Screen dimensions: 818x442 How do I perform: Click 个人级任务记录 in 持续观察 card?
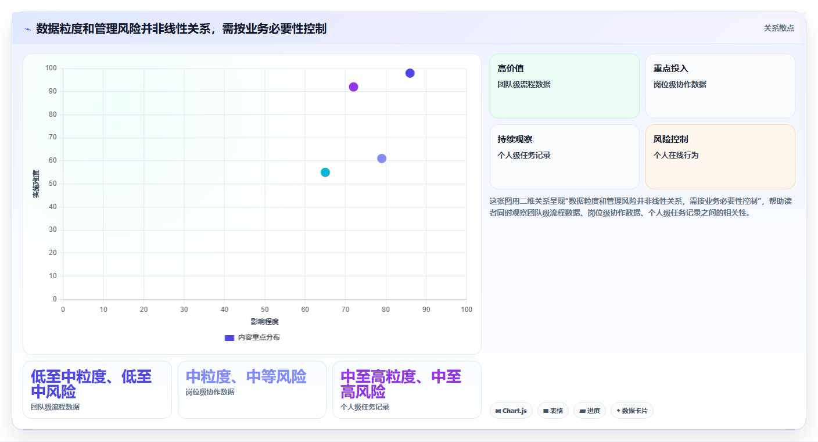524,155
